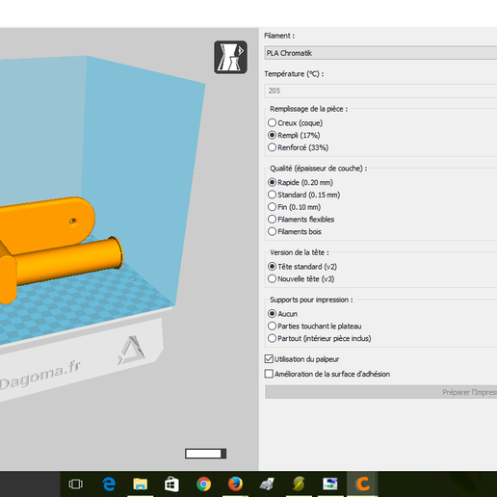Click the white progress bar in viewport
497x497 pixels.
[x=205, y=454]
